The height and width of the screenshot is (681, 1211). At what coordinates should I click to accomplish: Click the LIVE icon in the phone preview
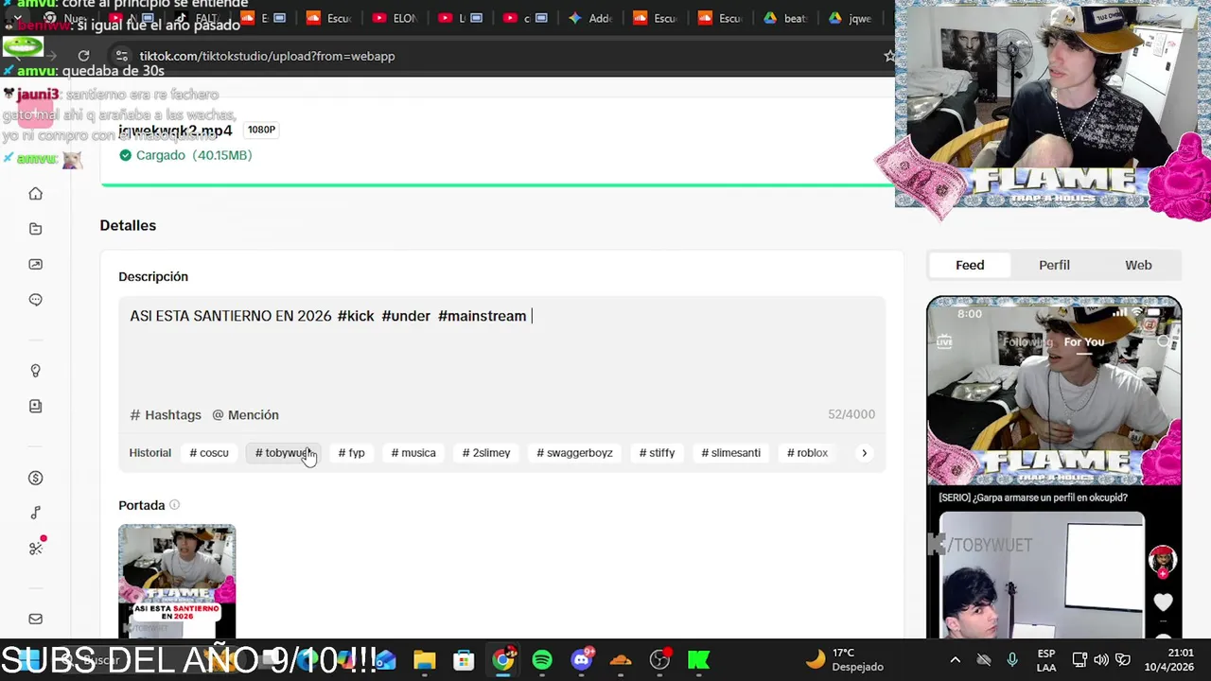[x=943, y=341]
